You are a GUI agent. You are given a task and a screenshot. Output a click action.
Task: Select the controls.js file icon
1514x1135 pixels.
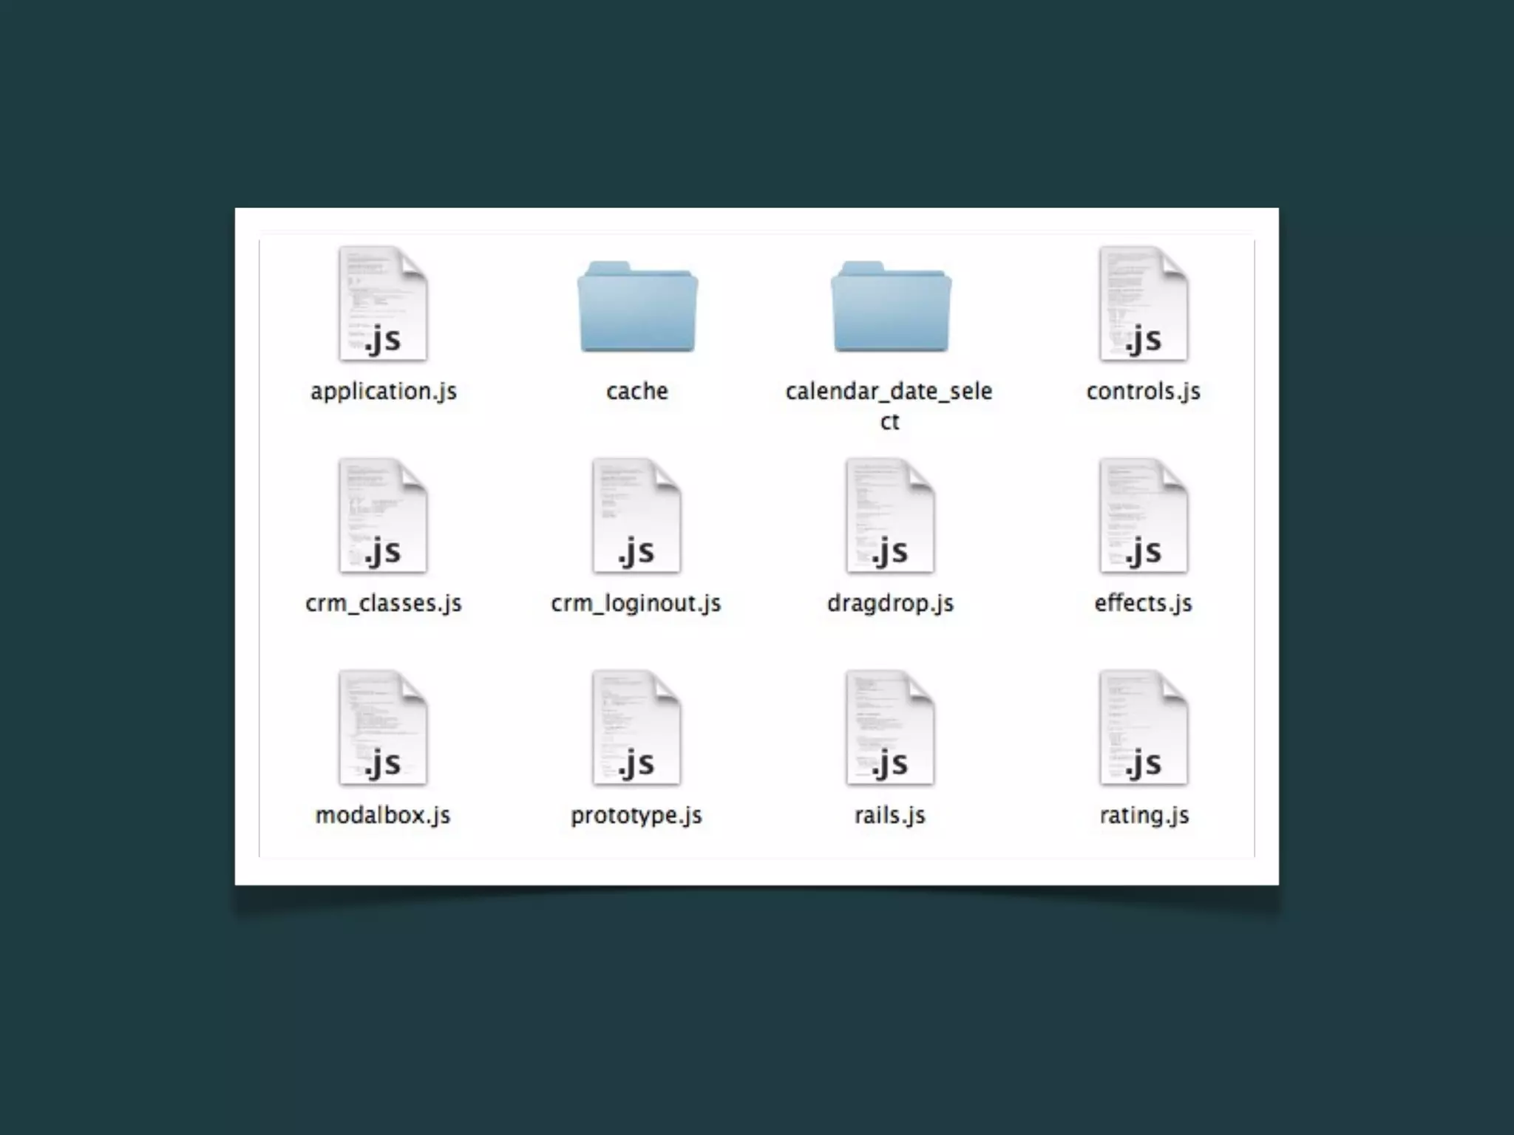click(1143, 304)
